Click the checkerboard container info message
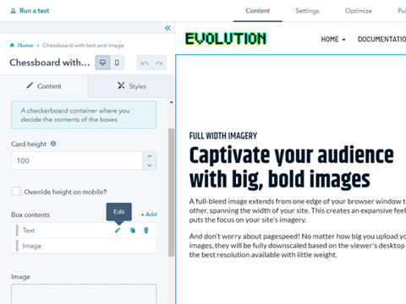Image resolution: width=406 pixels, height=304 pixels. (84, 115)
